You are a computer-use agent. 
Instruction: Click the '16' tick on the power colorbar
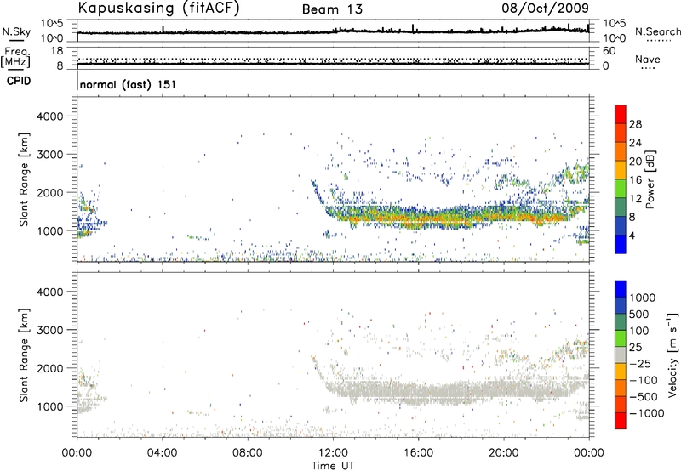[x=635, y=180]
